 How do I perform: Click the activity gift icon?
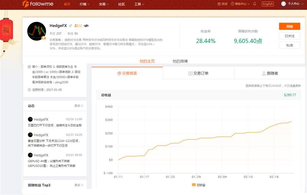pyautogui.click(x=219, y=4)
